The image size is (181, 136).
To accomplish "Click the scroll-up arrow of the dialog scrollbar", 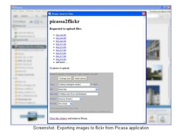I will [144, 18].
